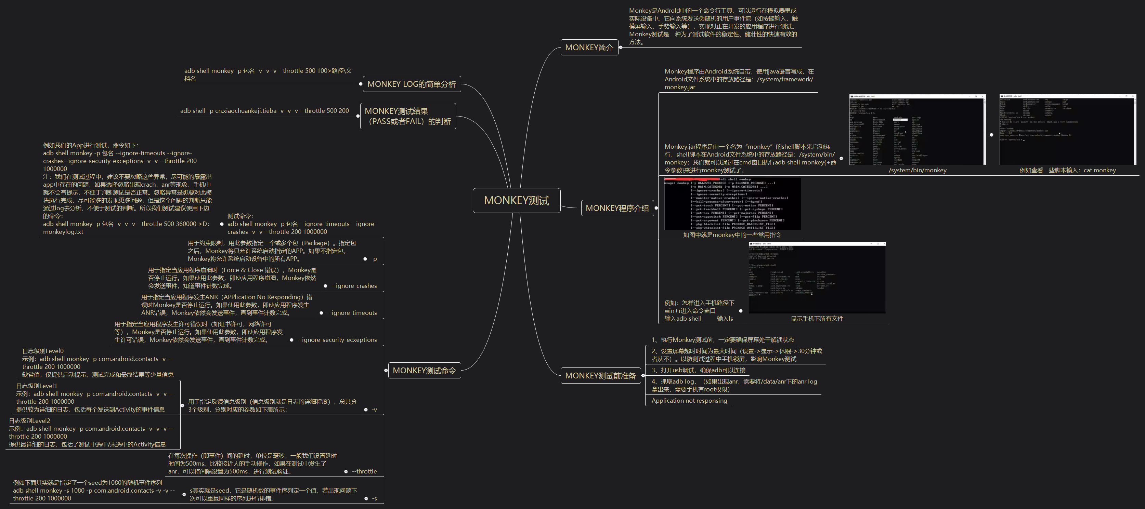Toggle the expander dot beside --ignore-crashes

(325, 286)
